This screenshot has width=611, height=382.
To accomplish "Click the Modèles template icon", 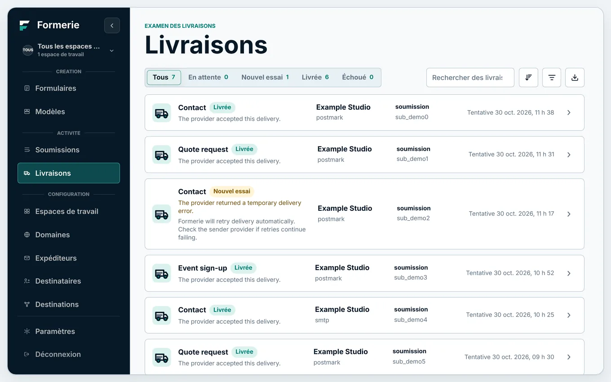I will click(27, 111).
